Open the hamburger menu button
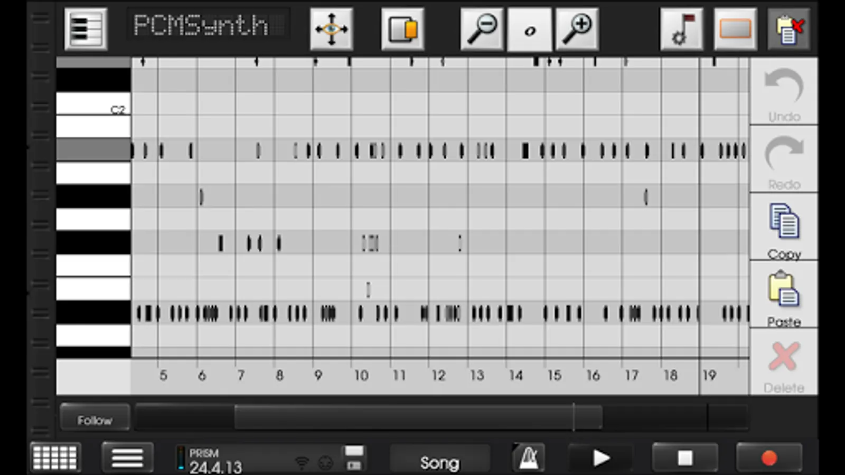Image resolution: width=845 pixels, height=475 pixels. [x=127, y=458]
